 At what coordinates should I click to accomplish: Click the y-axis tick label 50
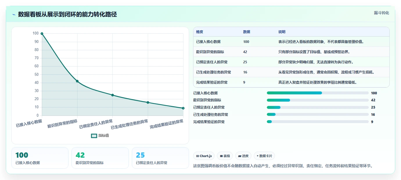click(x=36, y=74)
